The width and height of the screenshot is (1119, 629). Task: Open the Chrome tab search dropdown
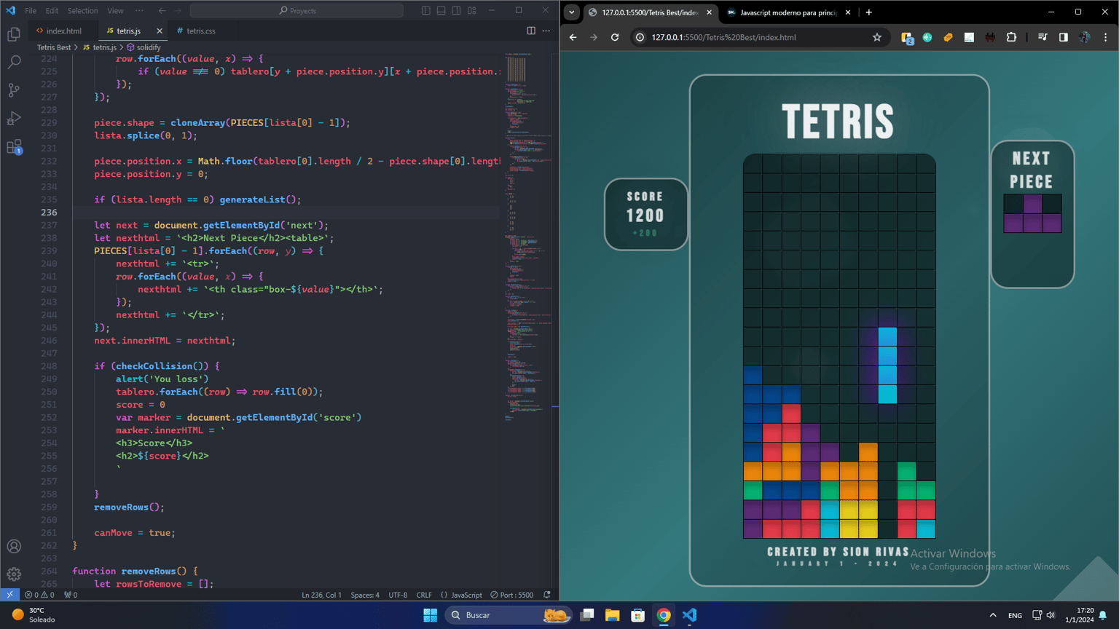(x=572, y=12)
